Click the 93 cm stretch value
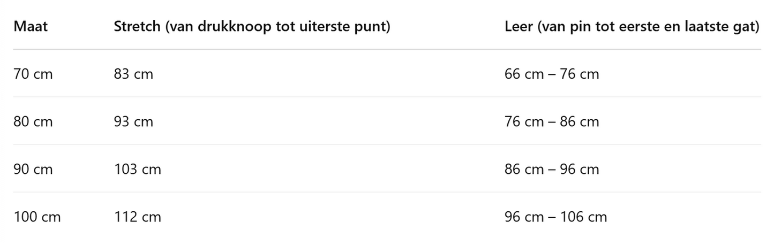774x245 pixels. tap(133, 122)
